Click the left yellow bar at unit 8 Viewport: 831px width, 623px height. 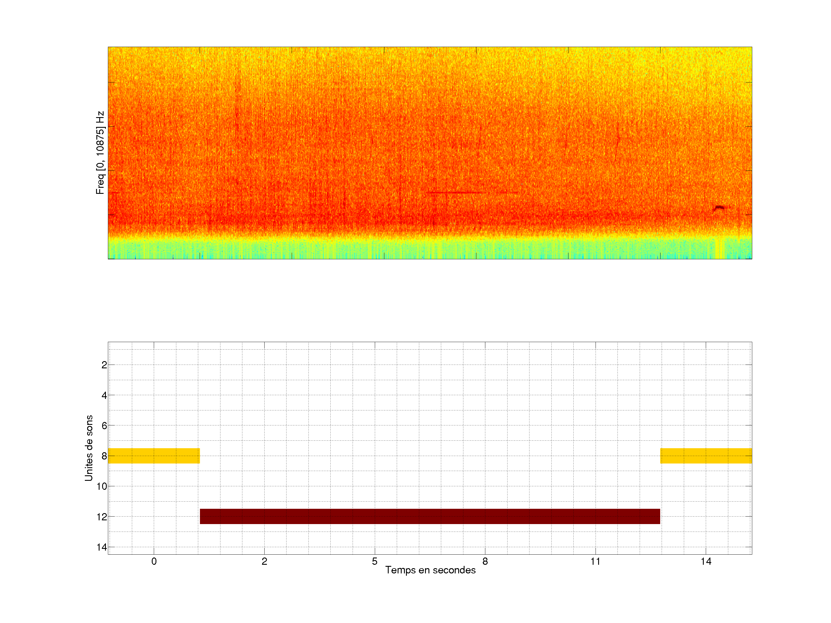click(x=154, y=455)
